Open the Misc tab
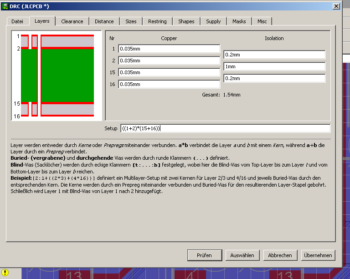 pos(262,21)
